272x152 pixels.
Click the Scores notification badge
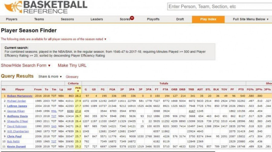pos(132,18)
